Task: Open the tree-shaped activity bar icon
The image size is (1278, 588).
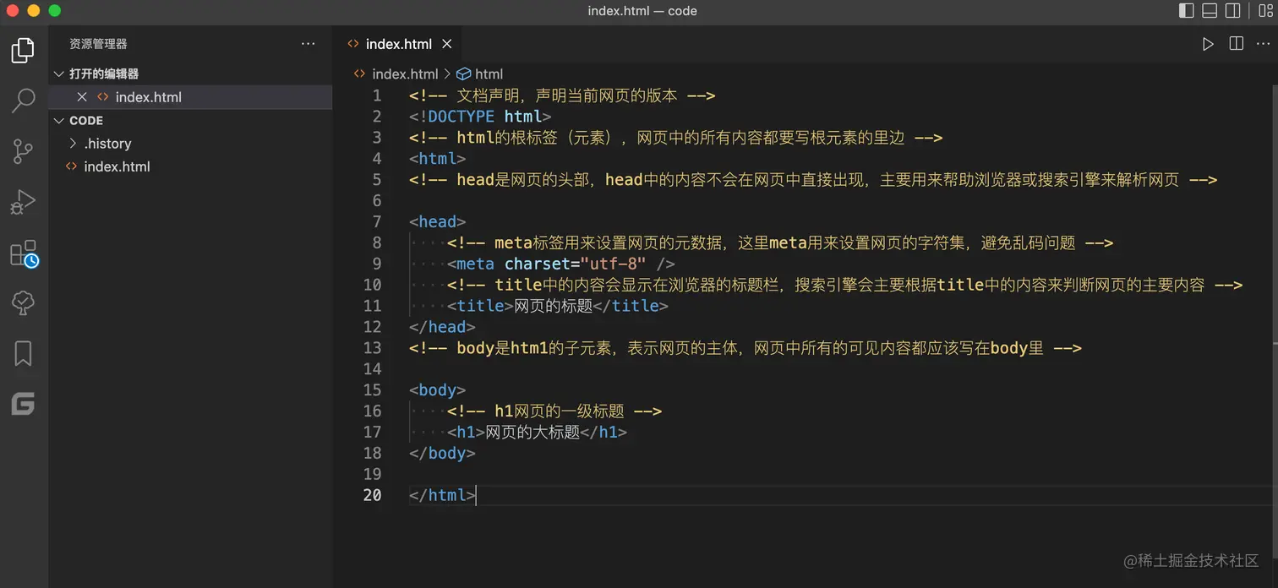Action: [x=23, y=303]
